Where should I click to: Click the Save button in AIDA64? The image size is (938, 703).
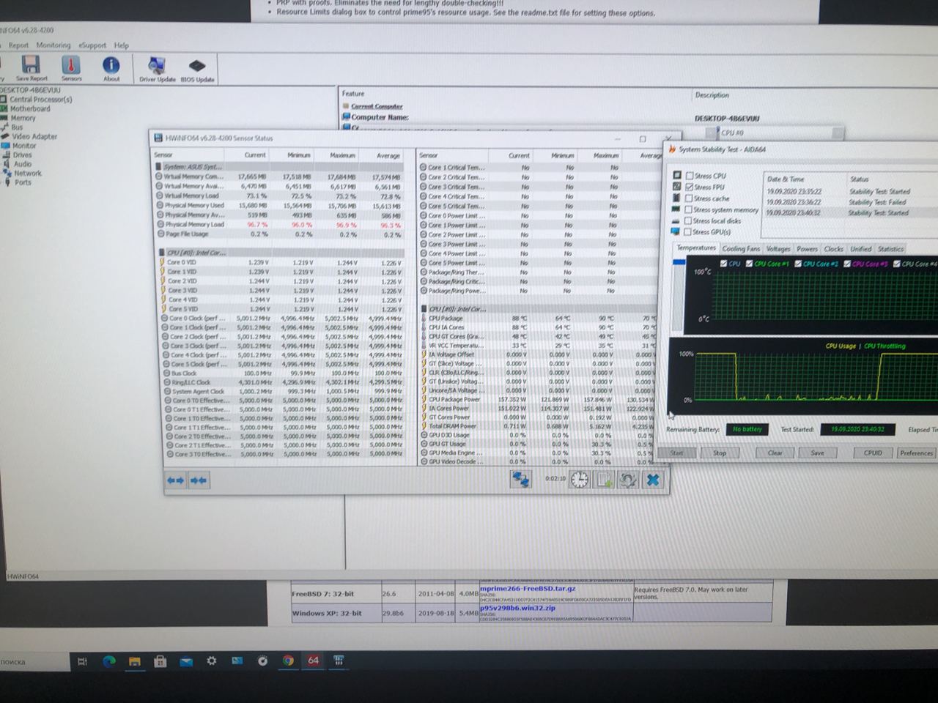pos(817,453)
